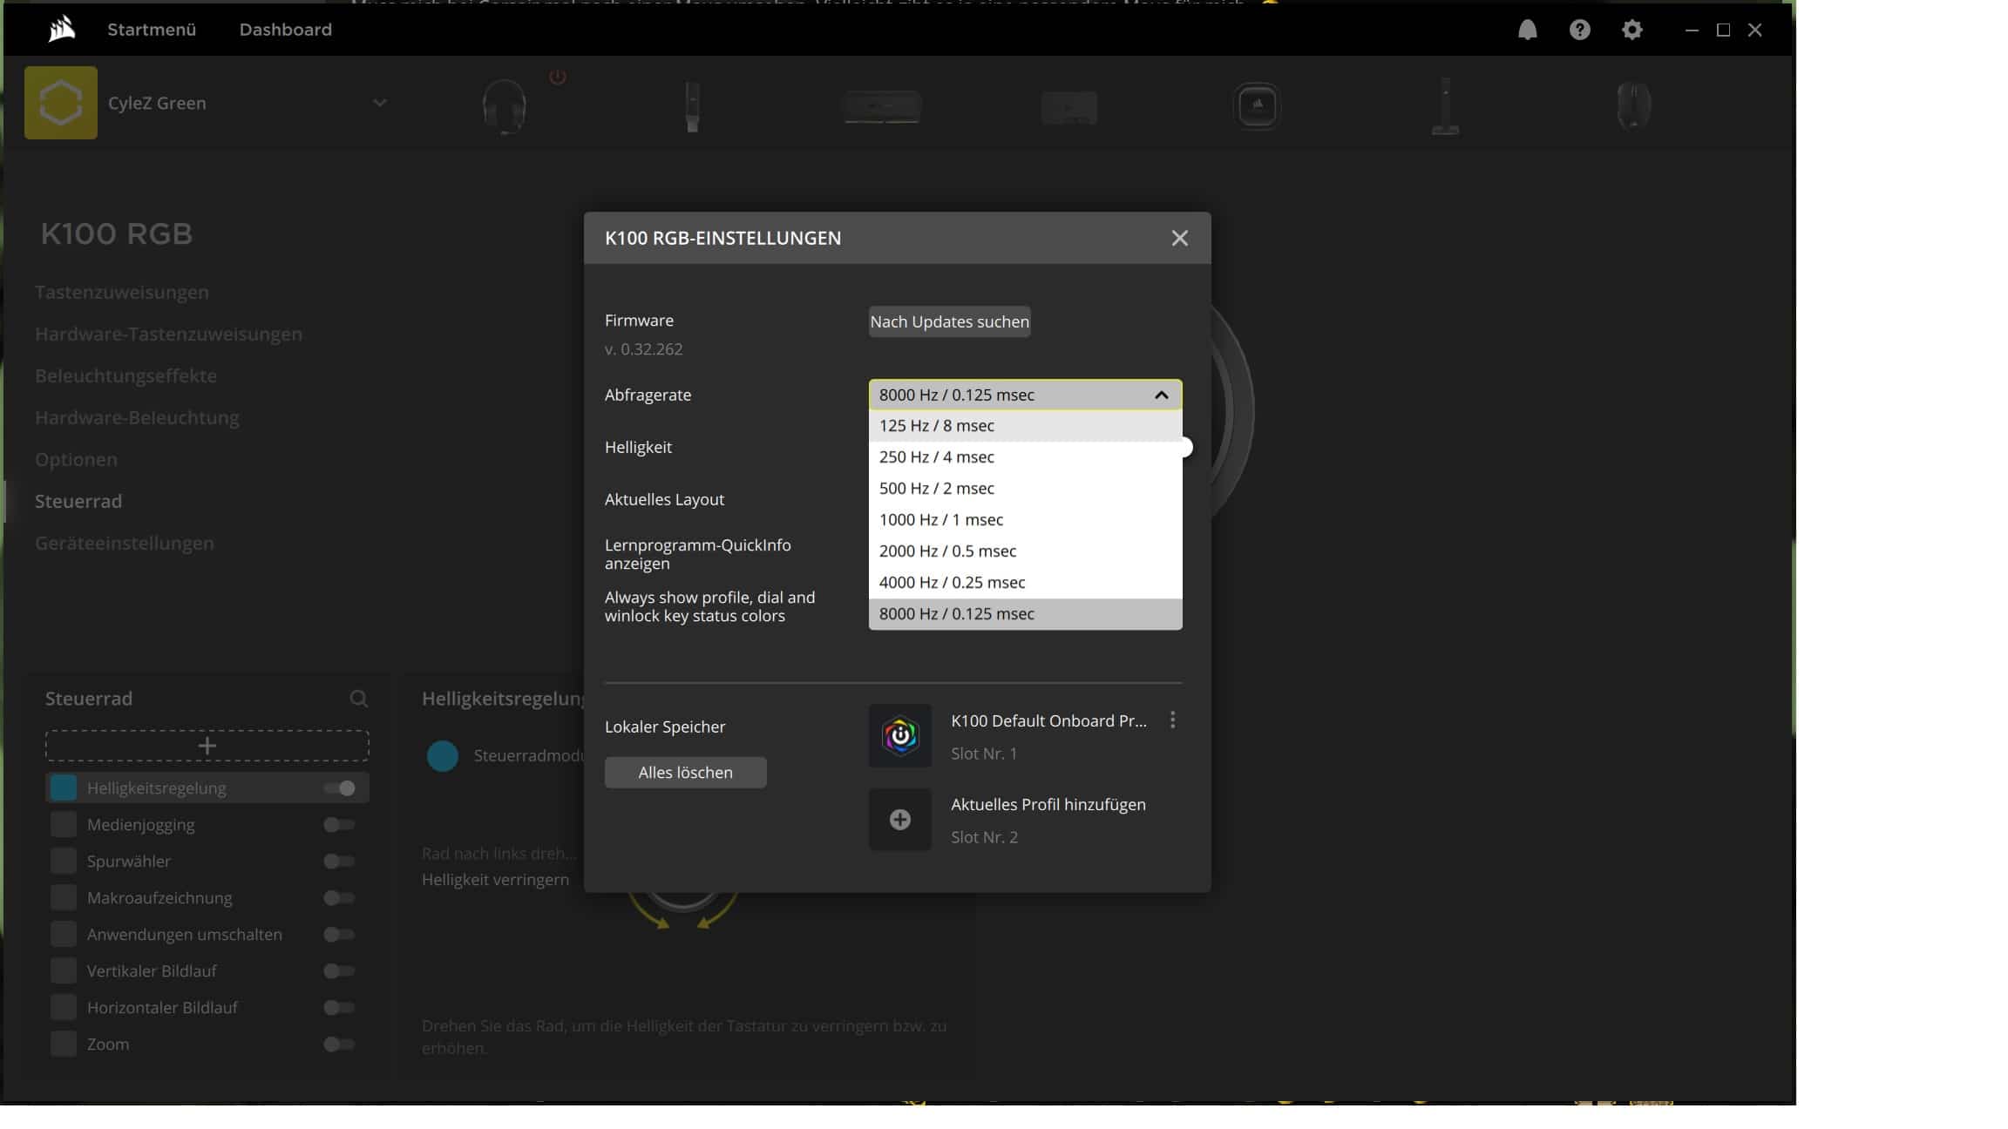Open the Dashboard tab
Screen dimensions: 2008x1129
pyautogui.click(x=286, y=30)
